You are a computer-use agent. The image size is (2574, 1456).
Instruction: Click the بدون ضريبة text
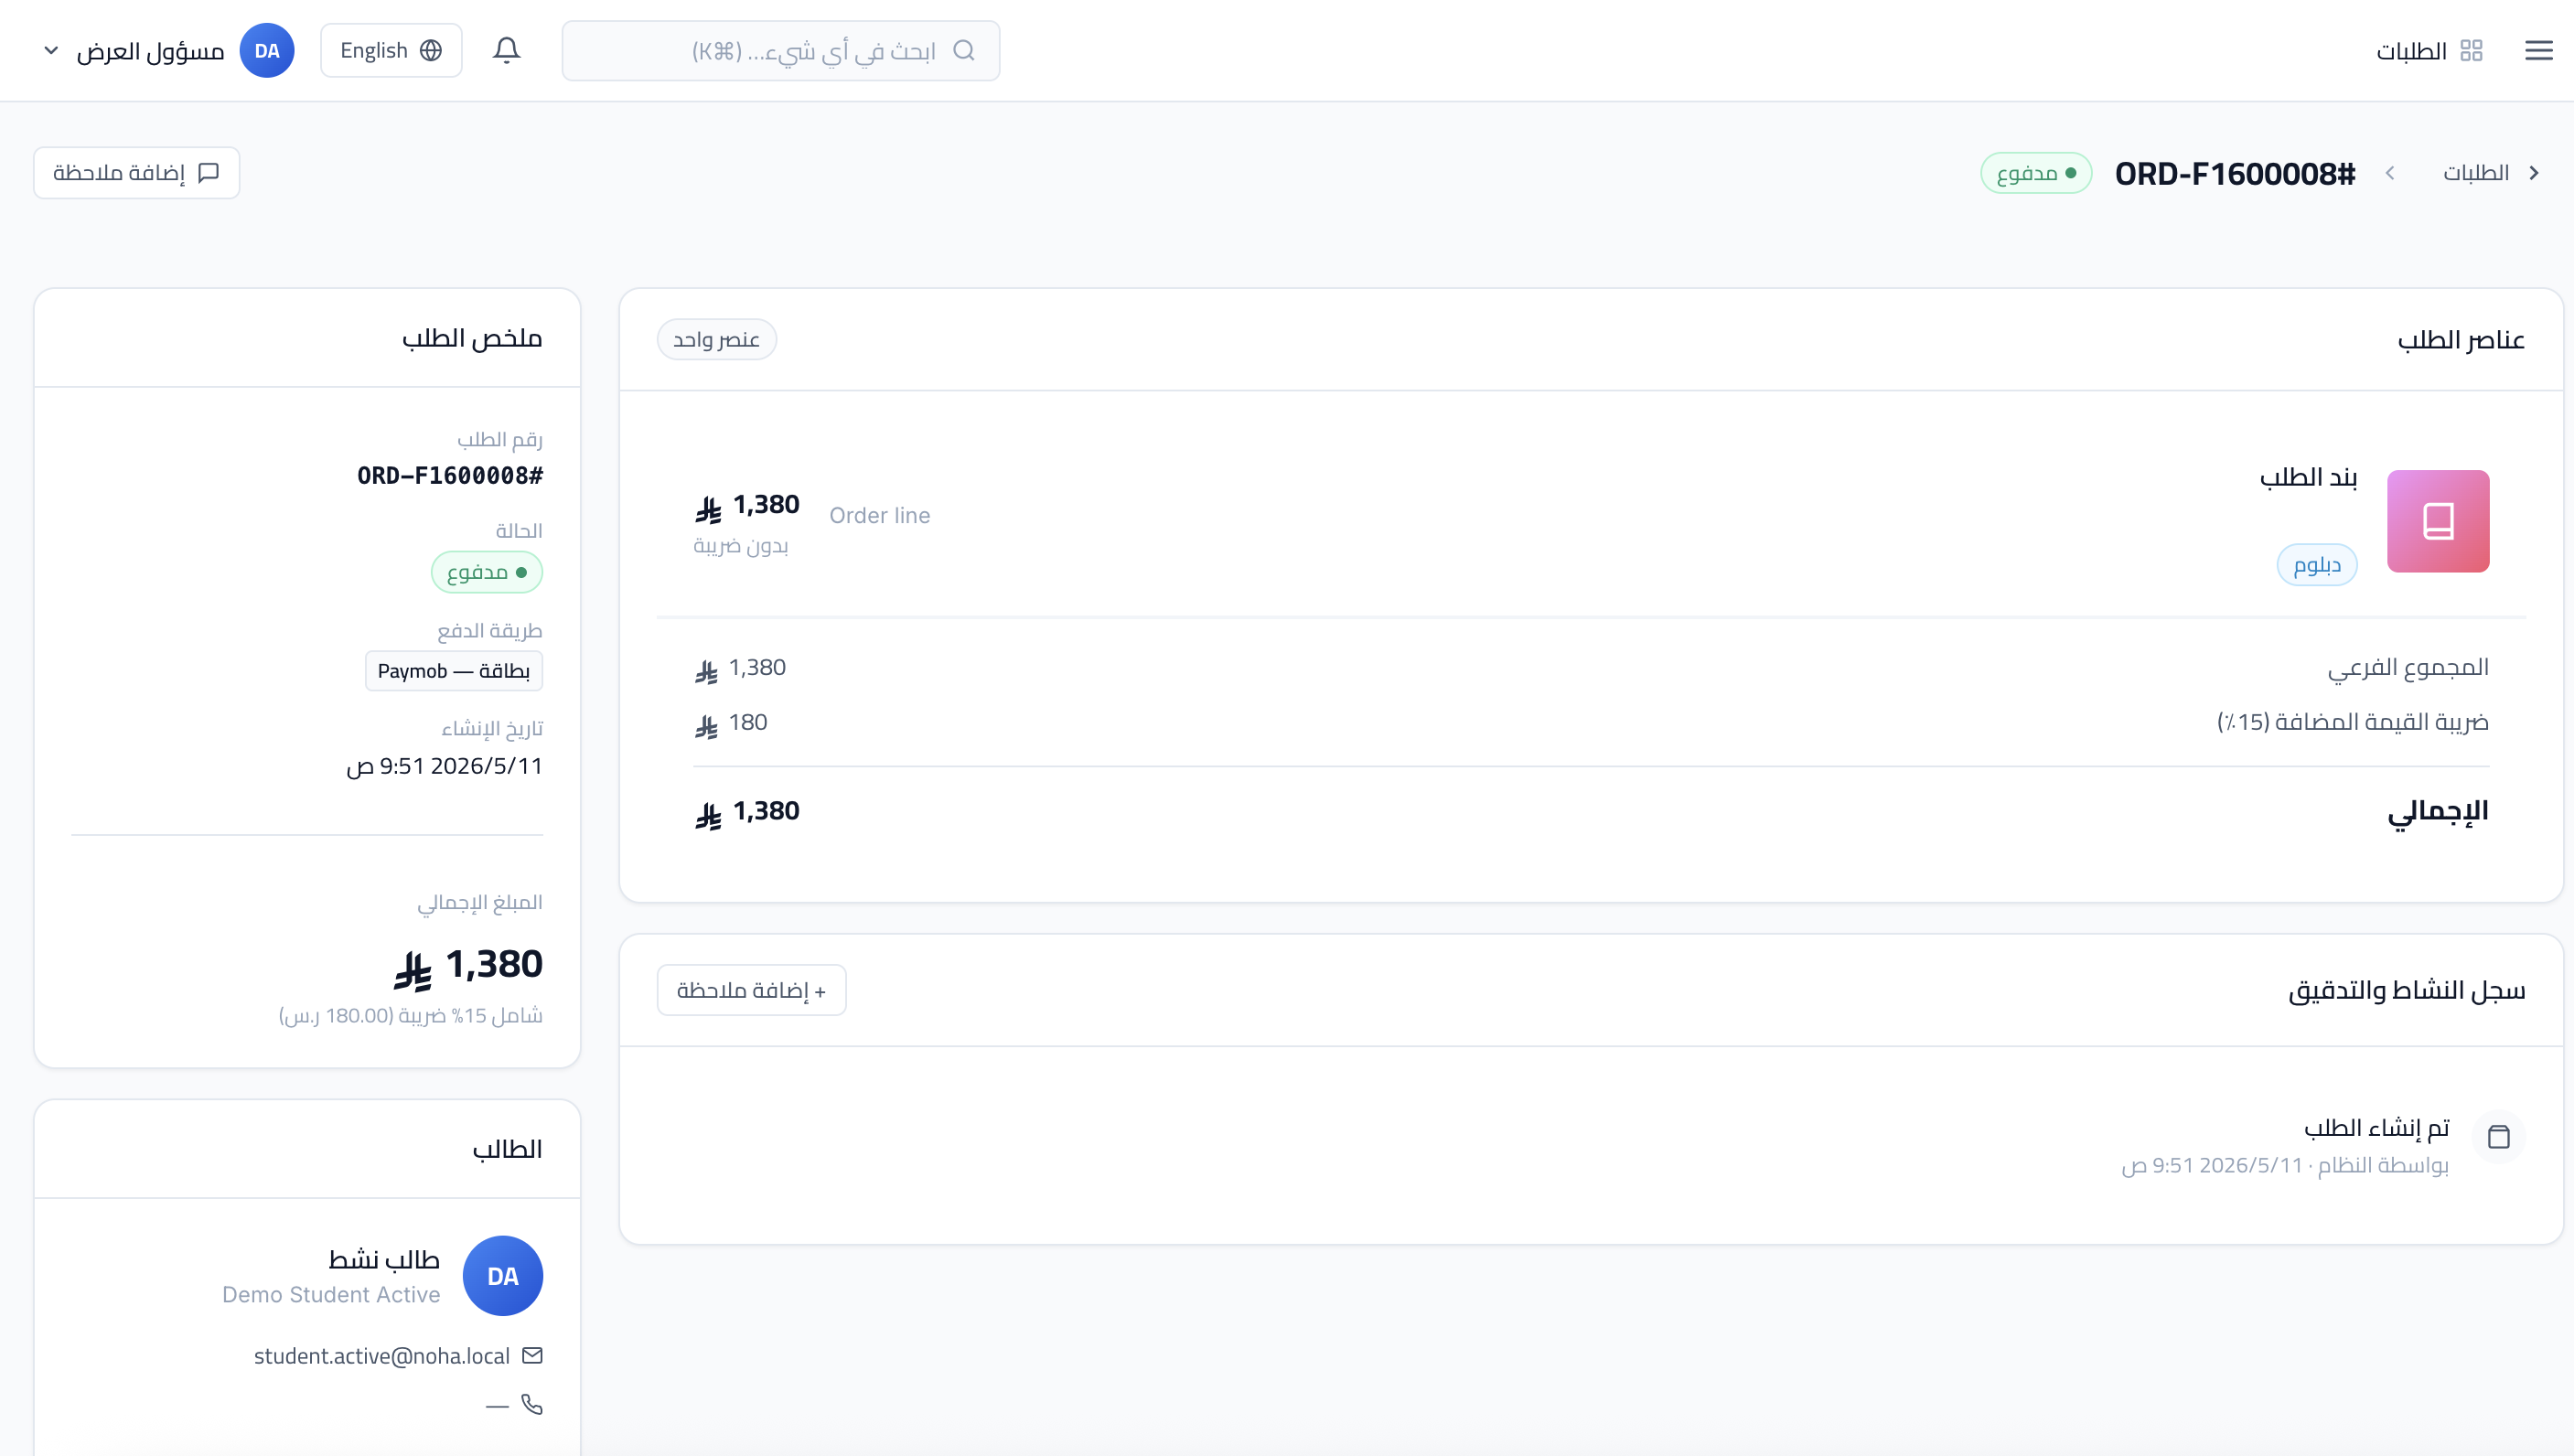tap(741, 546)
